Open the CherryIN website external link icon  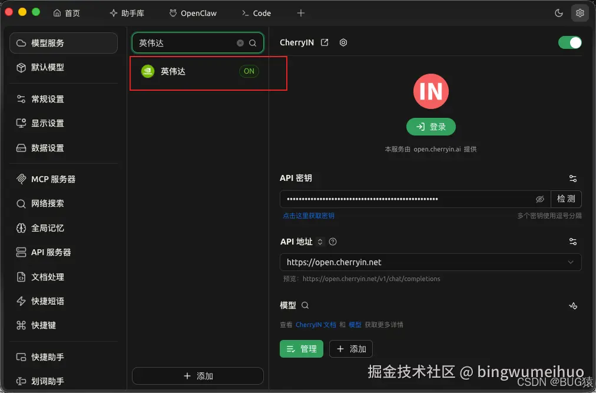325,42
